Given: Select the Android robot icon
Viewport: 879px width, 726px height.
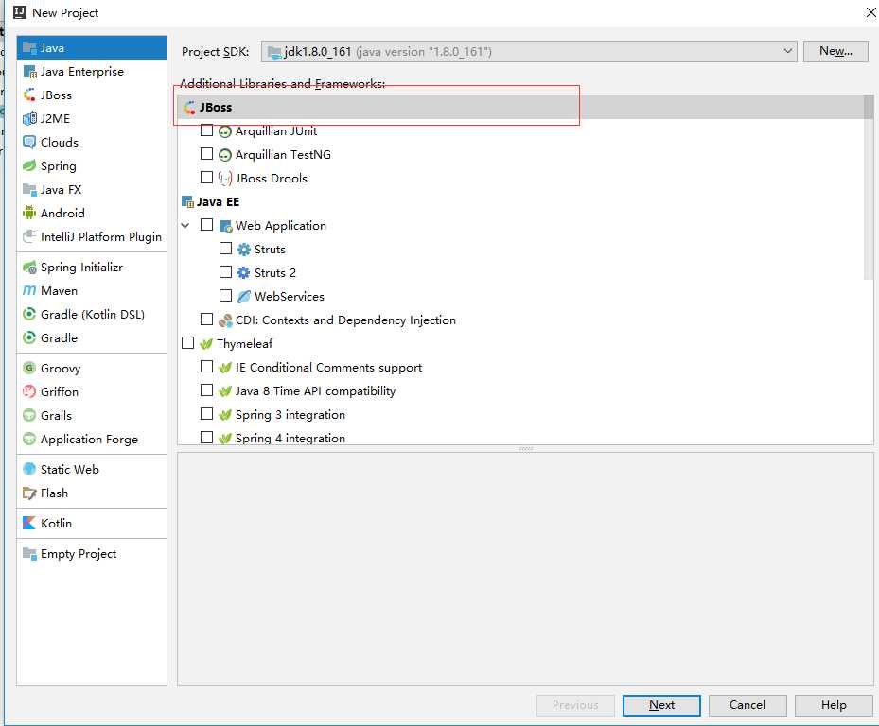Looking at the screenshot, I should tap(29, 213).
